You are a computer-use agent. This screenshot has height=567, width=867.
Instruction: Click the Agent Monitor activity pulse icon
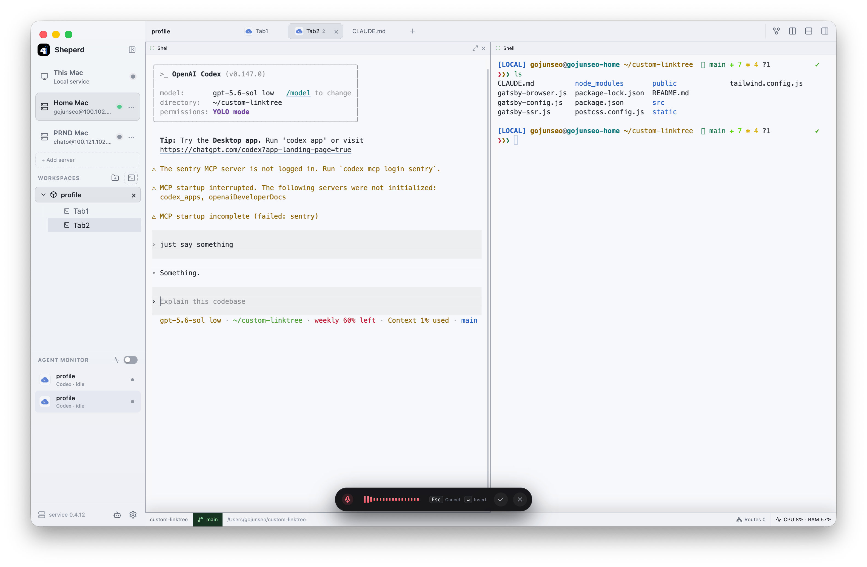pyautogui.click(x=116, y=360)
